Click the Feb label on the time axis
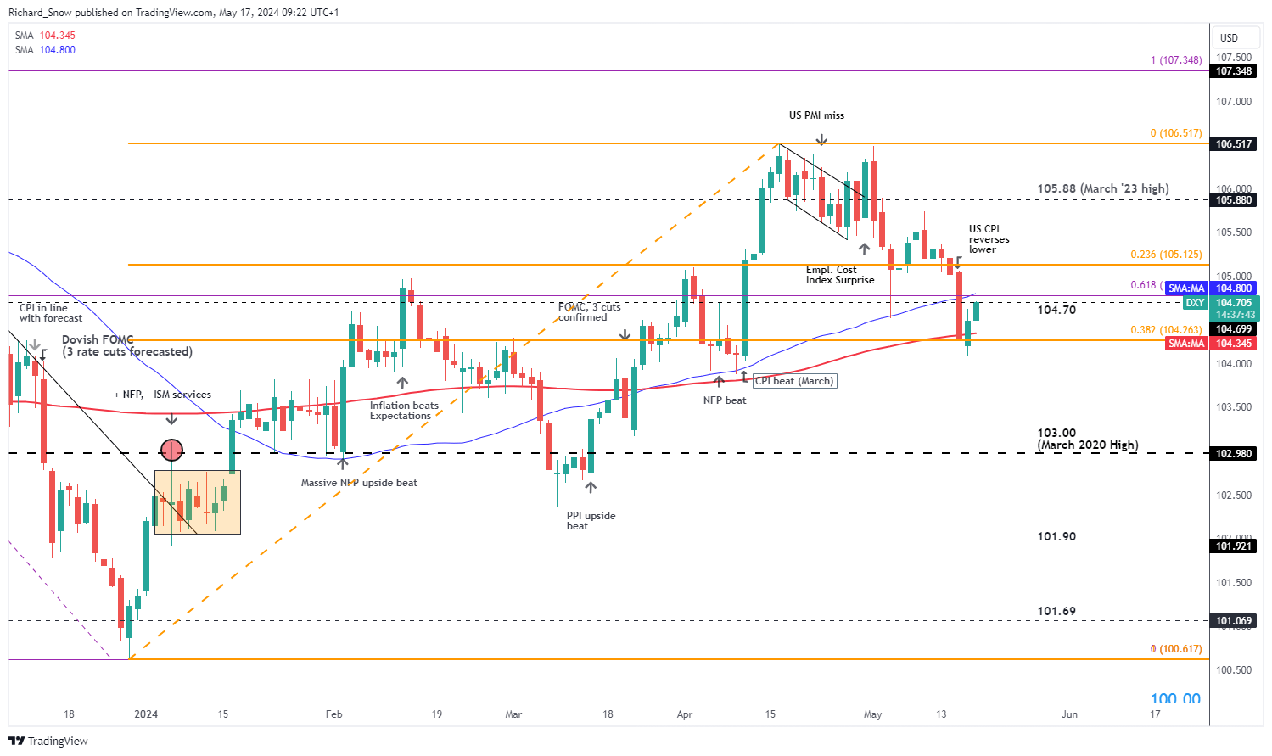Image resolution: width=1272 pixels, height=756 pixels. [334, 714]
